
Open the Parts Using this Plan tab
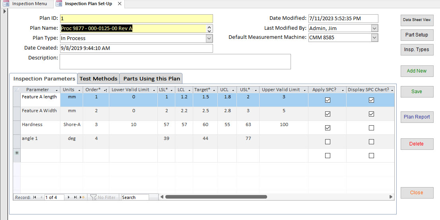[x=151, y=78]
